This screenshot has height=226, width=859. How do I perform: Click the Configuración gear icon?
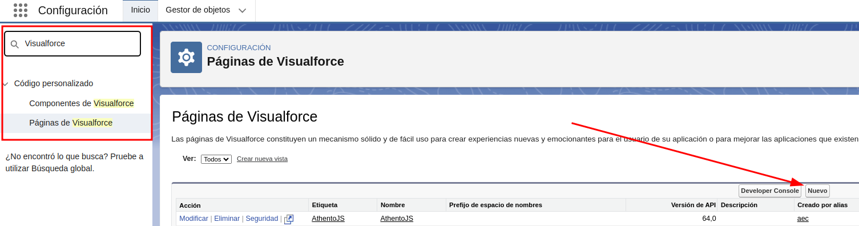[186, 57]
